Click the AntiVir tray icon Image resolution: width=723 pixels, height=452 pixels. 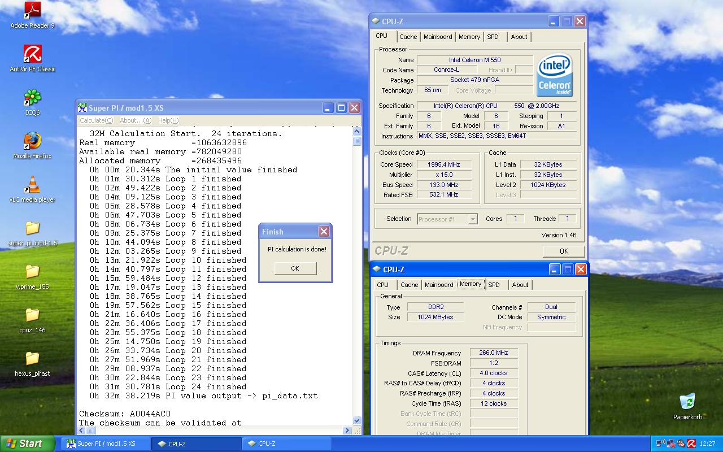[x=691, y=444]
